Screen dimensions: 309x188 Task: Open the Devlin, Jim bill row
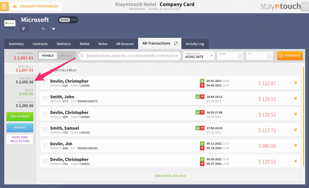(170, 145)
